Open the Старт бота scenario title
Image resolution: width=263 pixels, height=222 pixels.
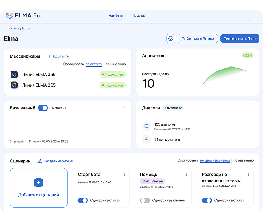pos(89,175)
